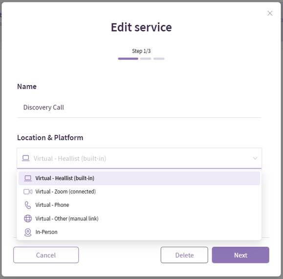Proceed with the Next button

[x=240, y=255]
